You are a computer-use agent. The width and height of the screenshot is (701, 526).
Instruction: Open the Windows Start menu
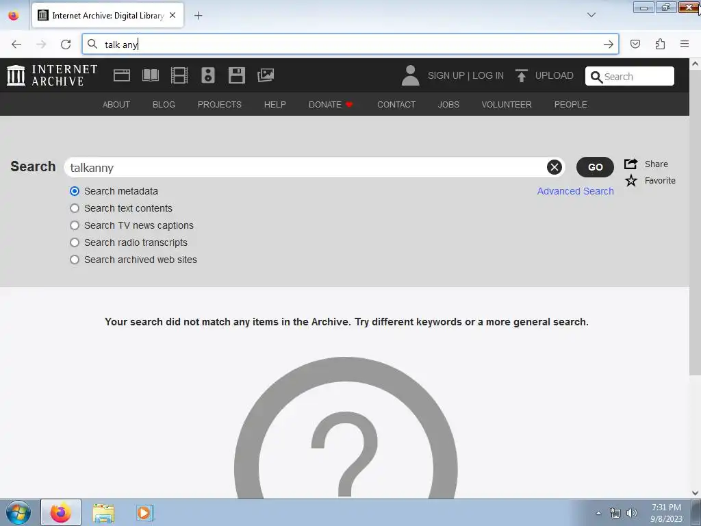18,512
